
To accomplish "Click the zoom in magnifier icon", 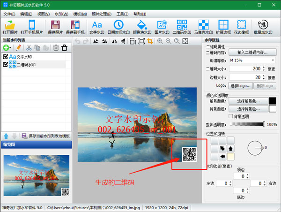I will (160, 41).
